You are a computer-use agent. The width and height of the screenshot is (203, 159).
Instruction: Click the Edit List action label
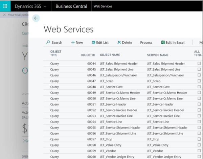(102, 43)
